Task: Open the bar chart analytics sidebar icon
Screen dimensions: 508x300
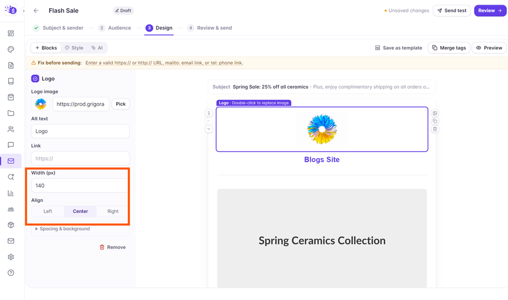Action: (11, 193)
